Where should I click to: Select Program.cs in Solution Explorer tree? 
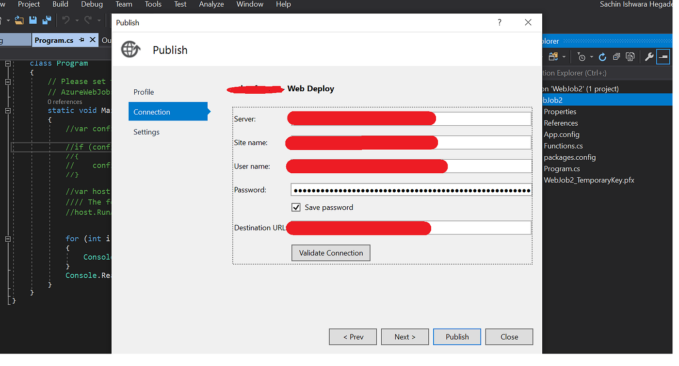(562, 169)
